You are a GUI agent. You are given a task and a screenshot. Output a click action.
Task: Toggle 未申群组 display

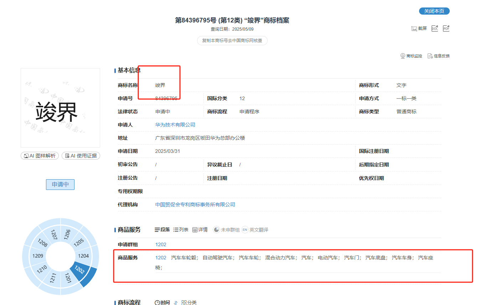tap(226, 230)
